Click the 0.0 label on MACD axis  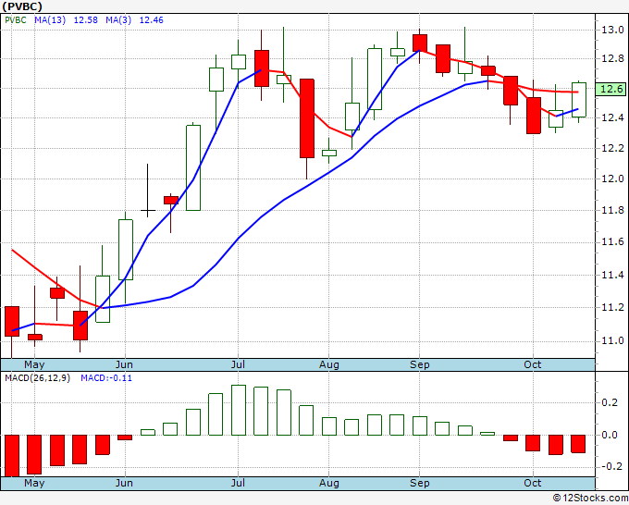click(609, 436)
